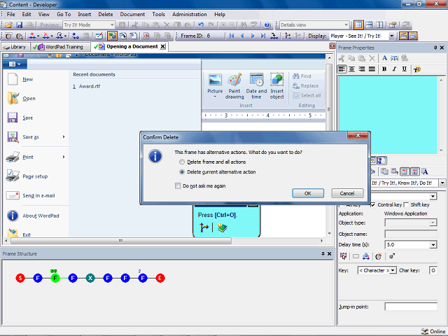
Task: Go to the last frame
Action: (x=263, y=36)
